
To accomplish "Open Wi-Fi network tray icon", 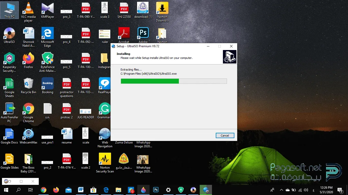I will (x=300, y=190).
